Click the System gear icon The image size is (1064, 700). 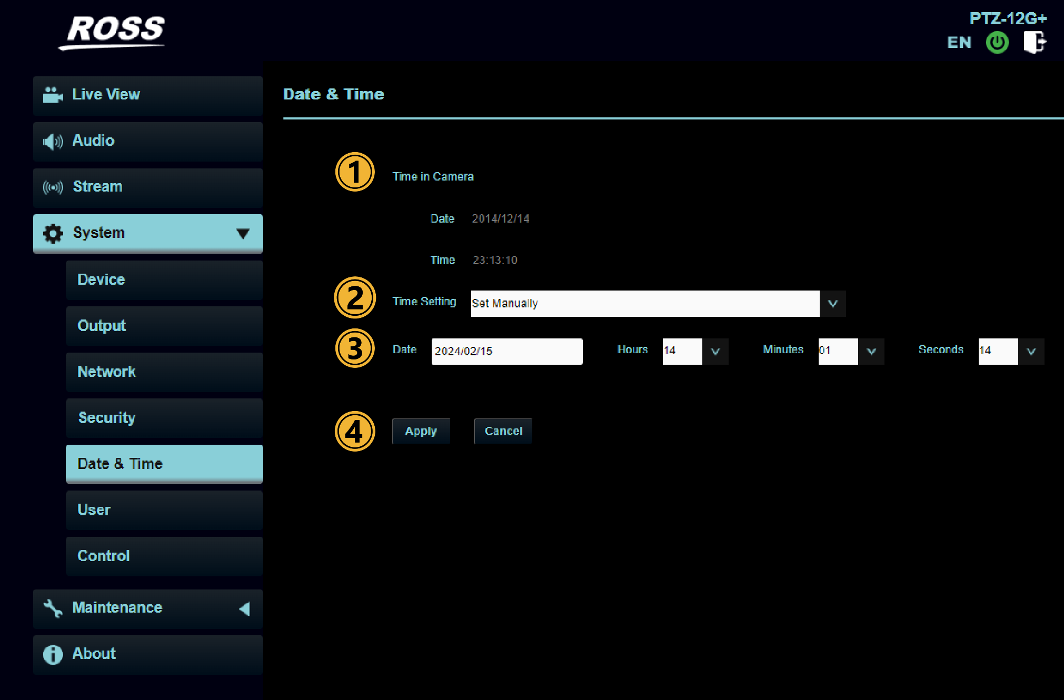(x=53, y=233)
